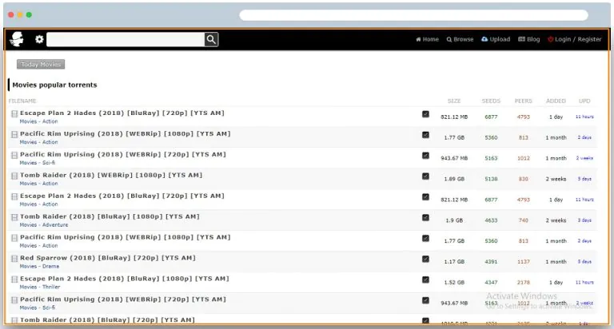Open Red Sparrow (2018) [BluRay] [720p] torrent

pyautogui.click(x=108, y=258)
